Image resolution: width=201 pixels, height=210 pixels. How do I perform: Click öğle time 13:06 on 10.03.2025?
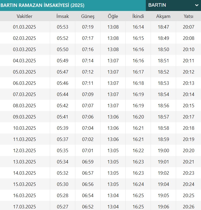point(113,128)
